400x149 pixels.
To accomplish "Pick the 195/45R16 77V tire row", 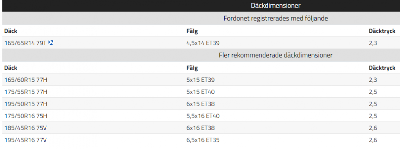I will coord(201,140).
